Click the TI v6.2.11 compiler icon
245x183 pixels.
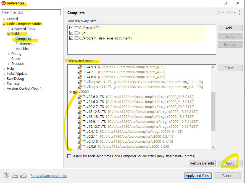coord(80,137)
